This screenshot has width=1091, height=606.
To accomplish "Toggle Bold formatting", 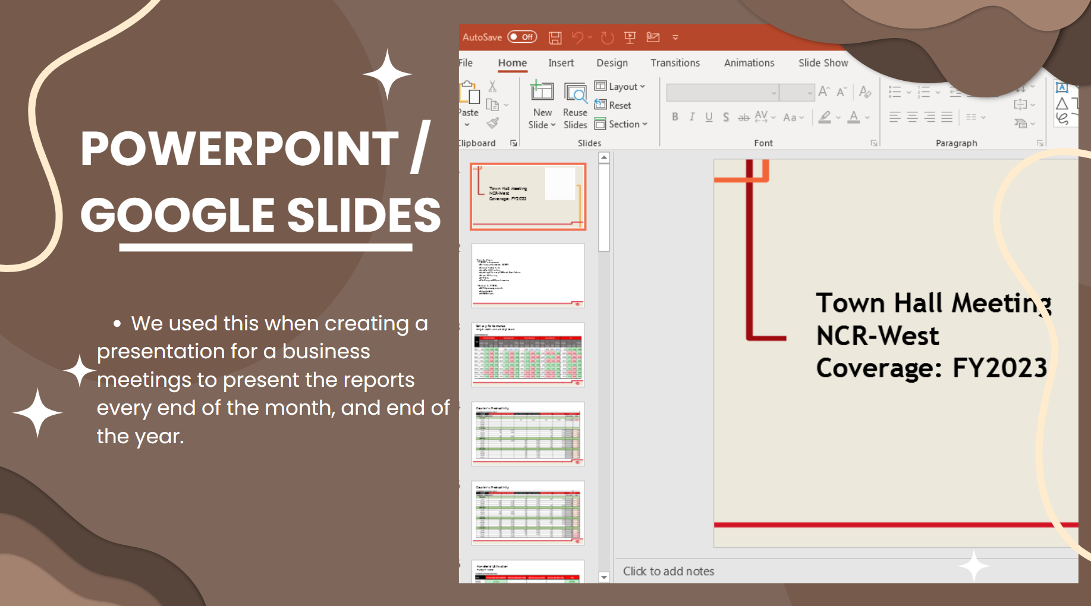I will click(x=675, y=117).
